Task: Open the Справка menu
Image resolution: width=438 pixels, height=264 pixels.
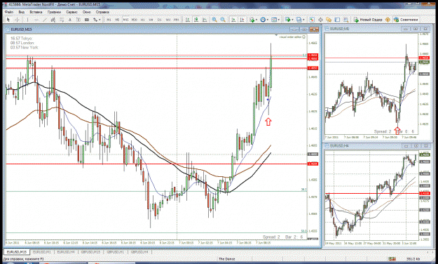Action: [x=102, y=12]
